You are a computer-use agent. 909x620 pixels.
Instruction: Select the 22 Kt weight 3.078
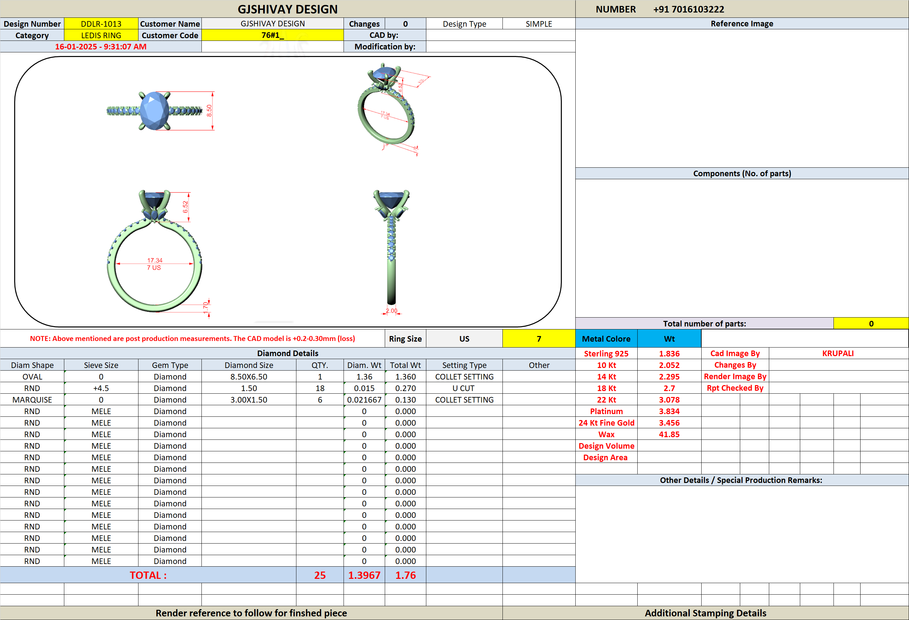(669, 400)
